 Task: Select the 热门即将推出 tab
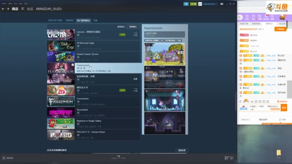pyautogui.click(x=84, y=20)
